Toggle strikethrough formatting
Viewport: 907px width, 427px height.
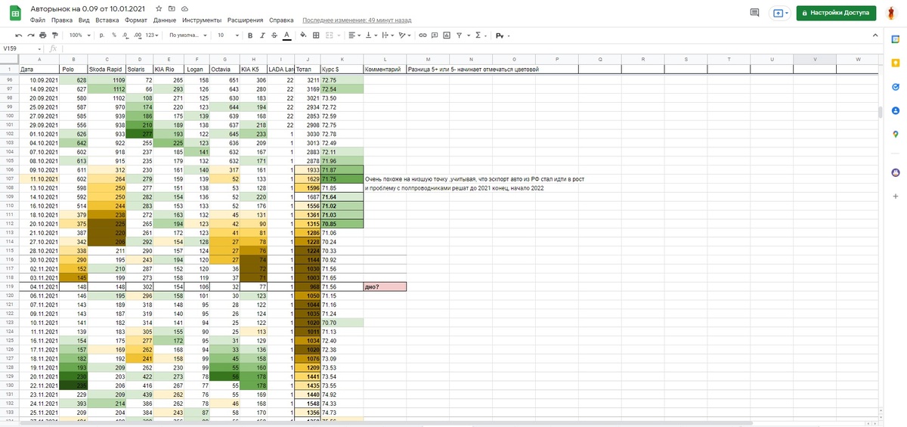point(274,35)
